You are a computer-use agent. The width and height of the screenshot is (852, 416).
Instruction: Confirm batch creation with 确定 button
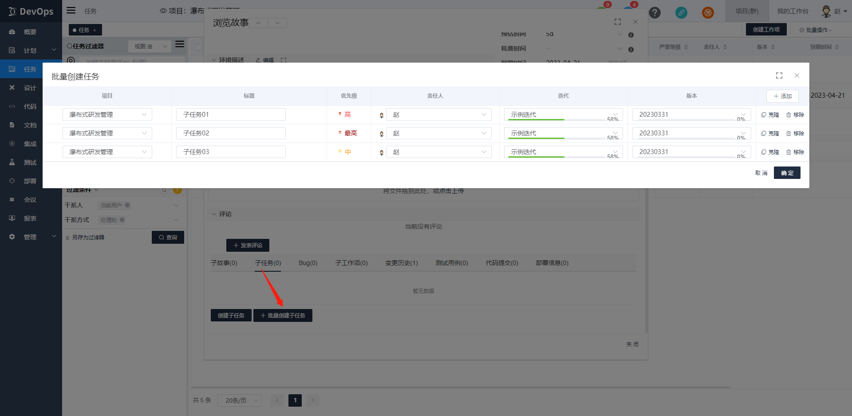787,173
